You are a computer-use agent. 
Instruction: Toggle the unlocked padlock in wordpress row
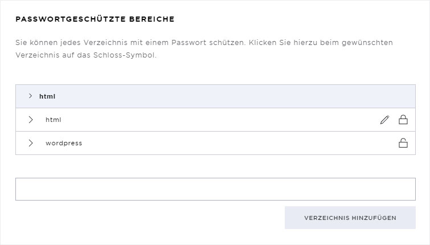click(x=403, y=143)
